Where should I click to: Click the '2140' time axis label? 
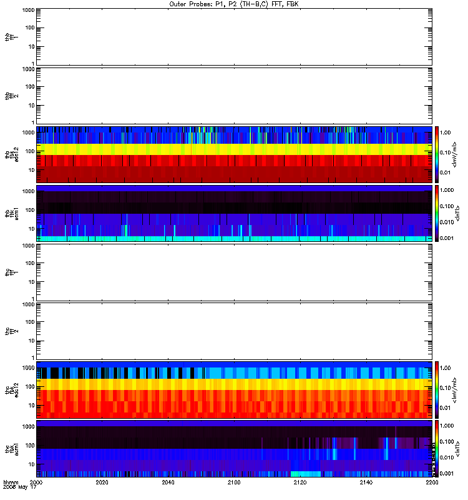366,482
